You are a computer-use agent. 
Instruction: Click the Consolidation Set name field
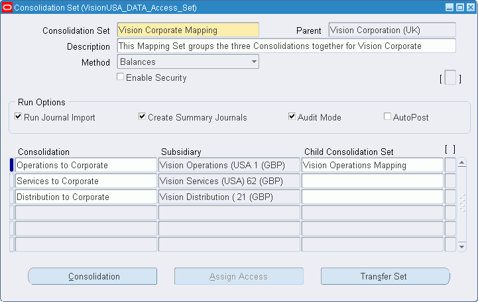click(x=188, y=30)
